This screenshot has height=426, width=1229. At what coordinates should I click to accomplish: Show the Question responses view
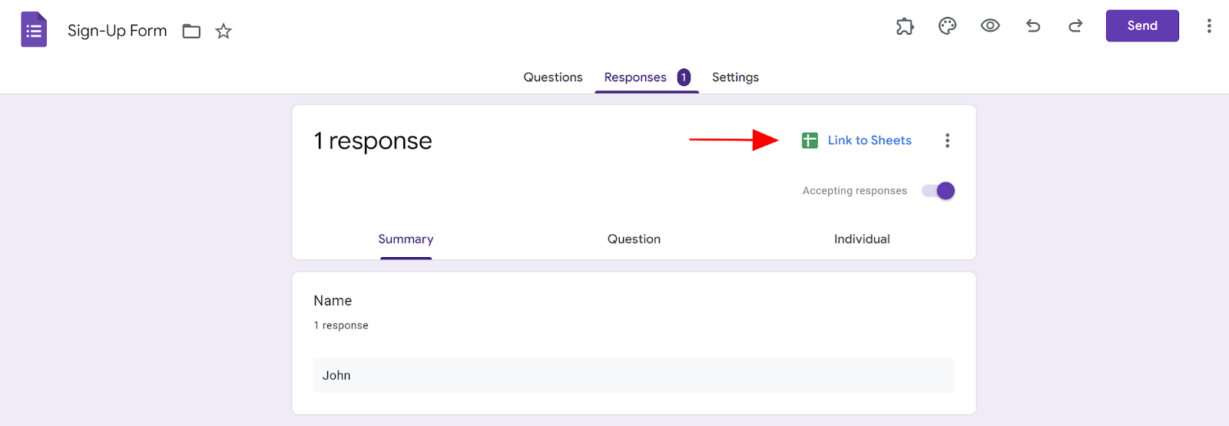[x=634, y=239]
